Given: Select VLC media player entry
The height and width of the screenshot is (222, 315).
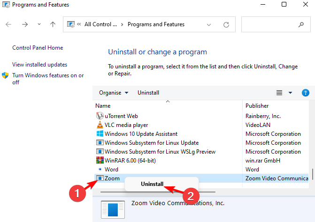Looking at the screenshot, I should tap(126, 125).
